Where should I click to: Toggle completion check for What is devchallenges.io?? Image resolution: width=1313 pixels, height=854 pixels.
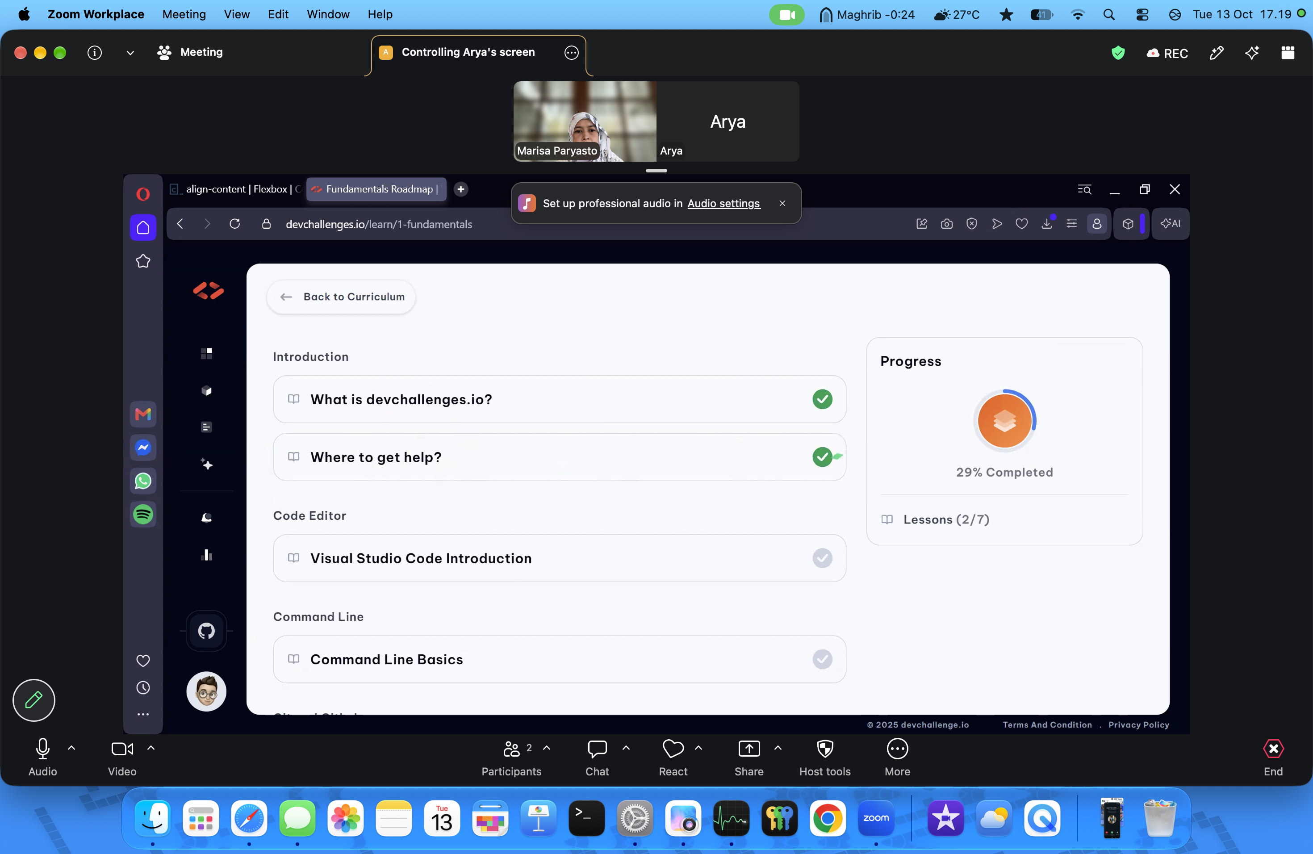click(822, 399)
